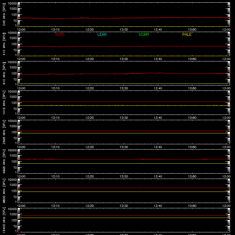Screen dimensions: 235x235
Task: Click 12:00 tick below the 1415 MHz panel
Action: tap(21, 118)
